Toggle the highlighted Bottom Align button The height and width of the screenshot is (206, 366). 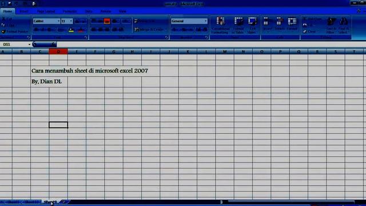click(107, 21)
